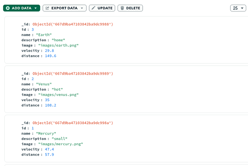This screenshot has height=166, width=248.
Task: Click Venus velocity value 35
Action: click(x=47, y=100)
